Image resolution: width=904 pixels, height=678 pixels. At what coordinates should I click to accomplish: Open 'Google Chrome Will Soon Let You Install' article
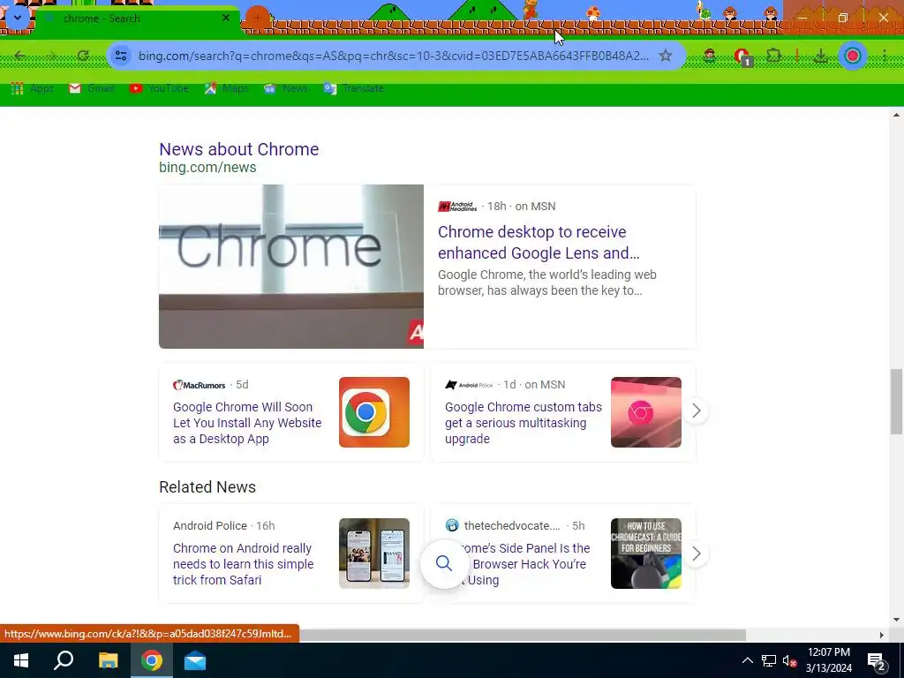tap(247, 423)
